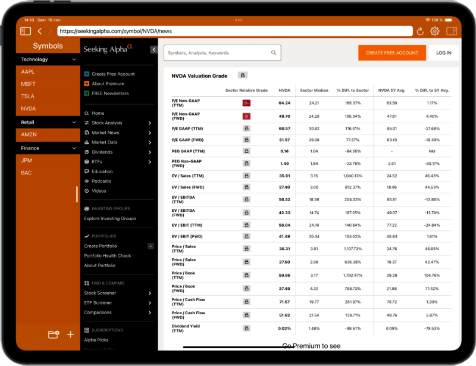Click the plus icon beside Create Portfolio
Screen dimensions: 476x366
pyautogui.click(x=151, y=246)
